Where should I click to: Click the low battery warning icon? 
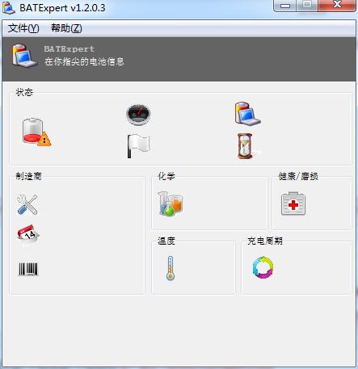[36, 132]
